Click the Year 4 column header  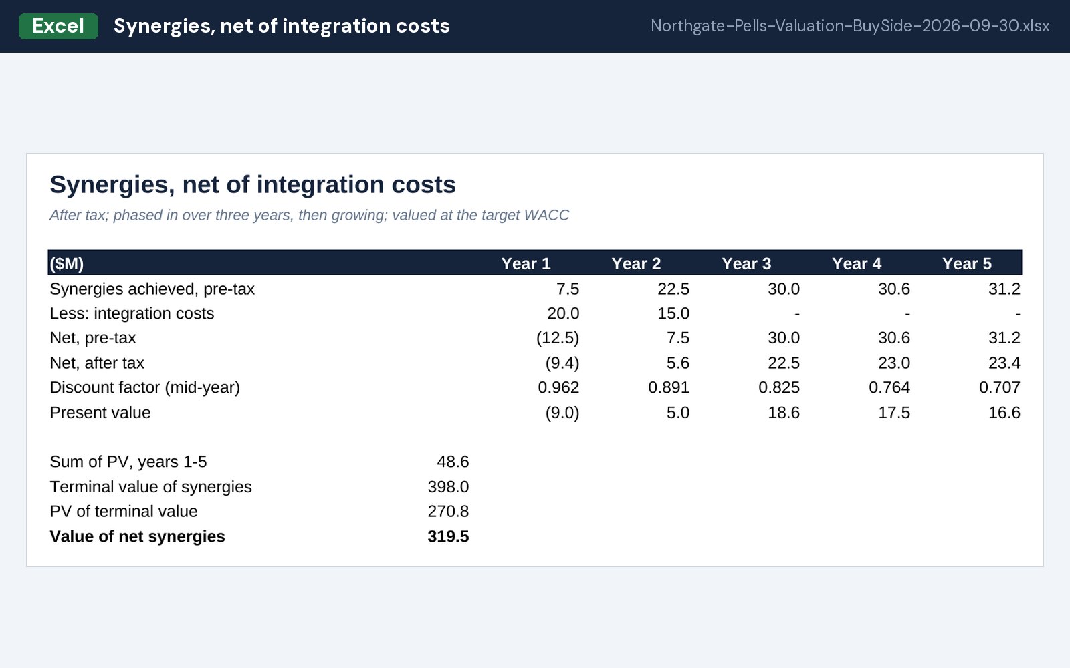(x=857, y=263)
